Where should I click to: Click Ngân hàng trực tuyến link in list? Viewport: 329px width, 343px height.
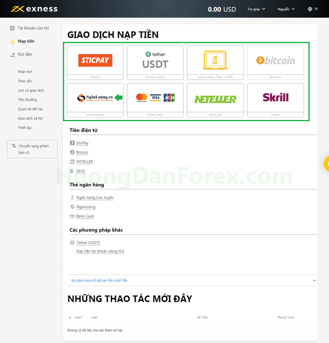tap(95, 198)
